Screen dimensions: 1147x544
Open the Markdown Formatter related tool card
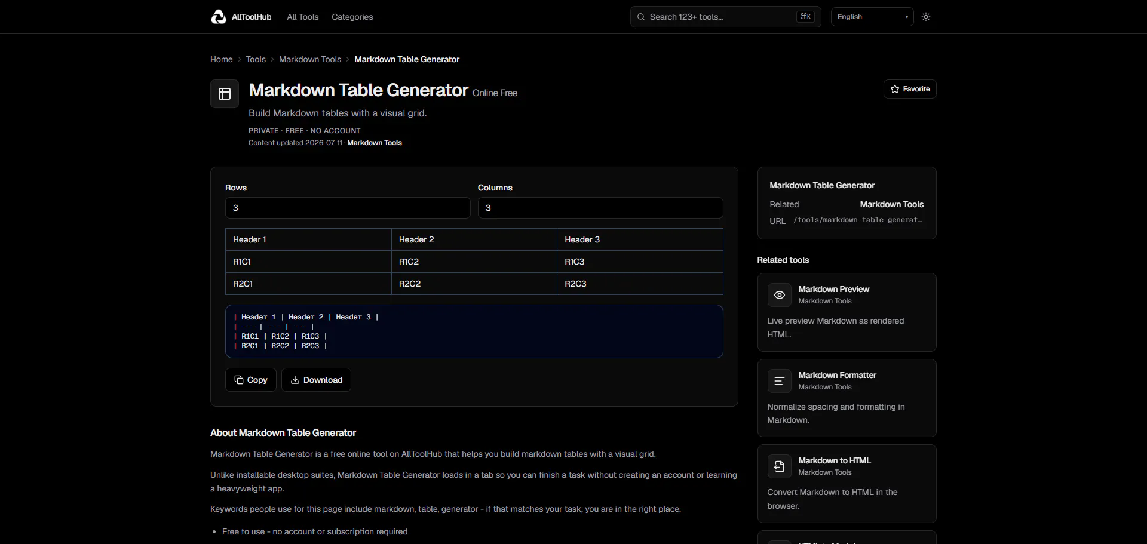[847, 398]
